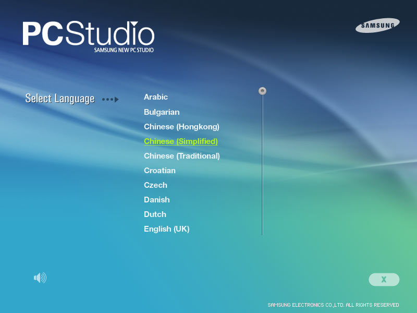The image size is (417, 313).
Task: Choose Chinese (Hongkong) language
Action: pyautogui.click(x=181, y=127)
